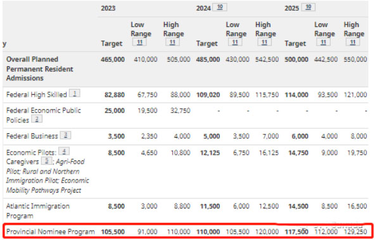Click the 'Provincial Nominee Program' row label
Image resolution: width=375 pixels, height=240 pixels.
click(51, 231)
